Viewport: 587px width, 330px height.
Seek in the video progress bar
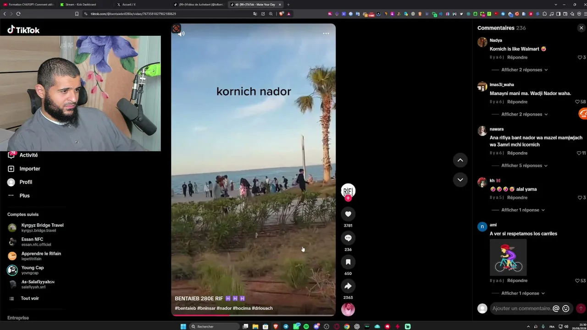pos(254,315)
